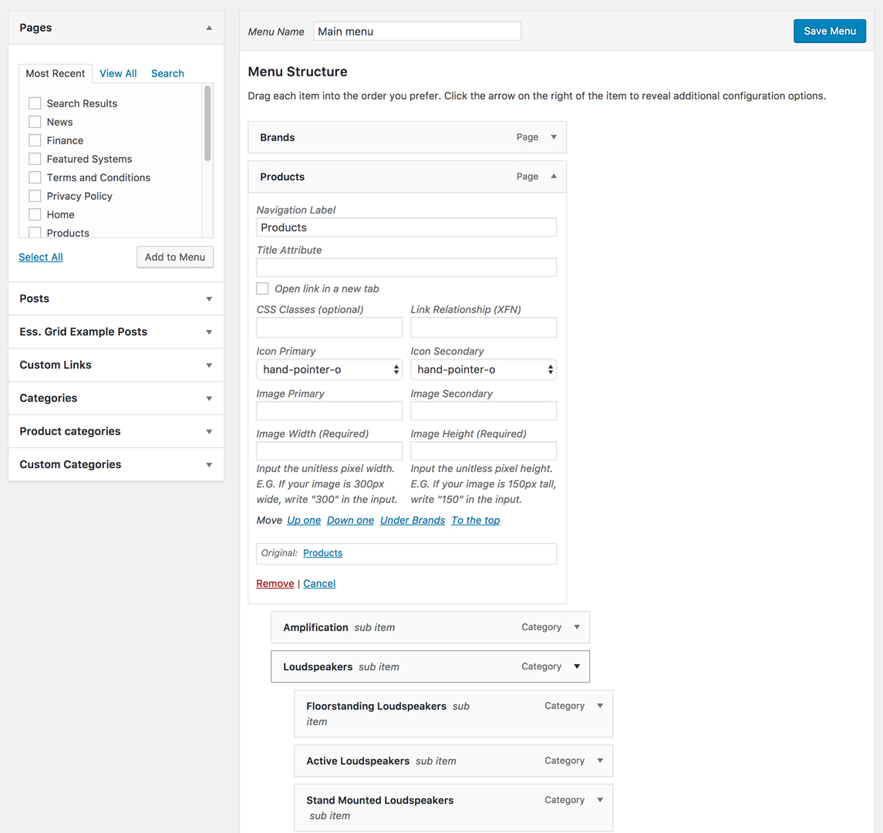The image size is (883, 833).
Task: Expand Stand Mounted Loudspeakers item arrow
Action: pos(600,801)
